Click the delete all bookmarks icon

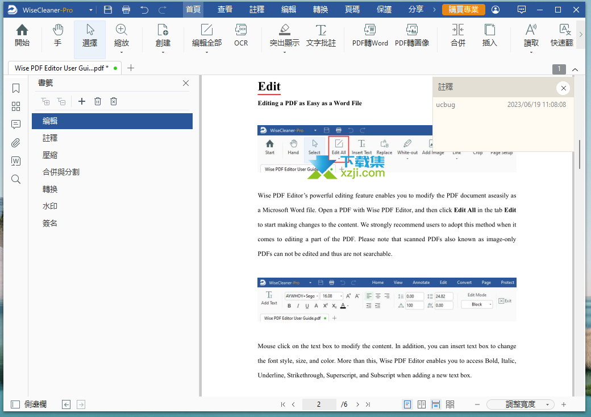click(x=114, y=101)
